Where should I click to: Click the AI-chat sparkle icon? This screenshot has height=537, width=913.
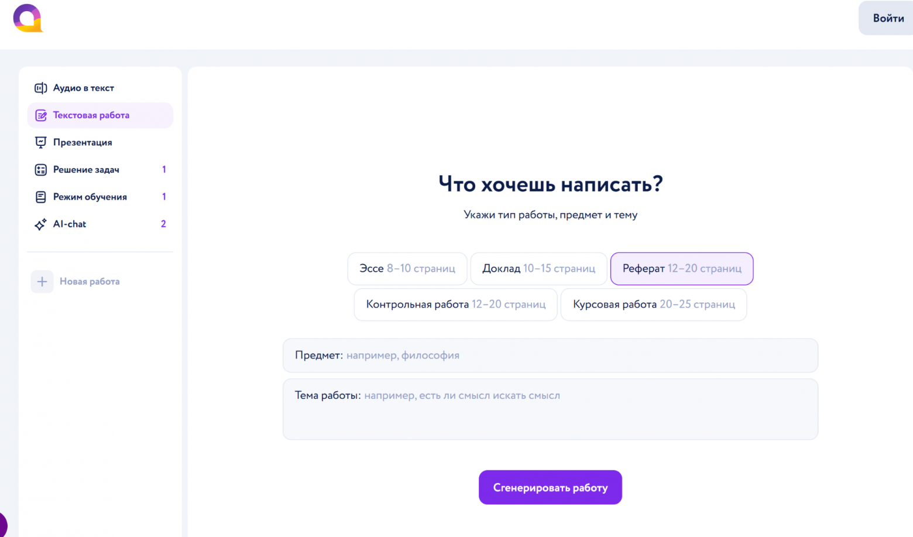(x=40, y=224)
